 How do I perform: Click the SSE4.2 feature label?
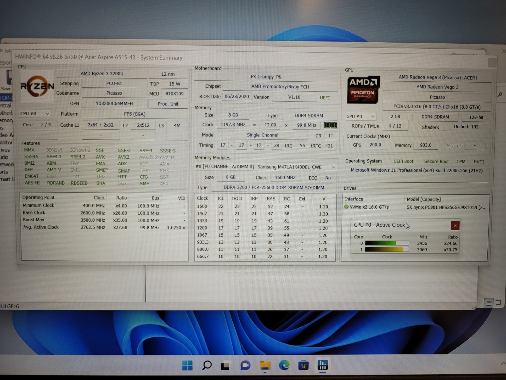[x=78, y=157]
